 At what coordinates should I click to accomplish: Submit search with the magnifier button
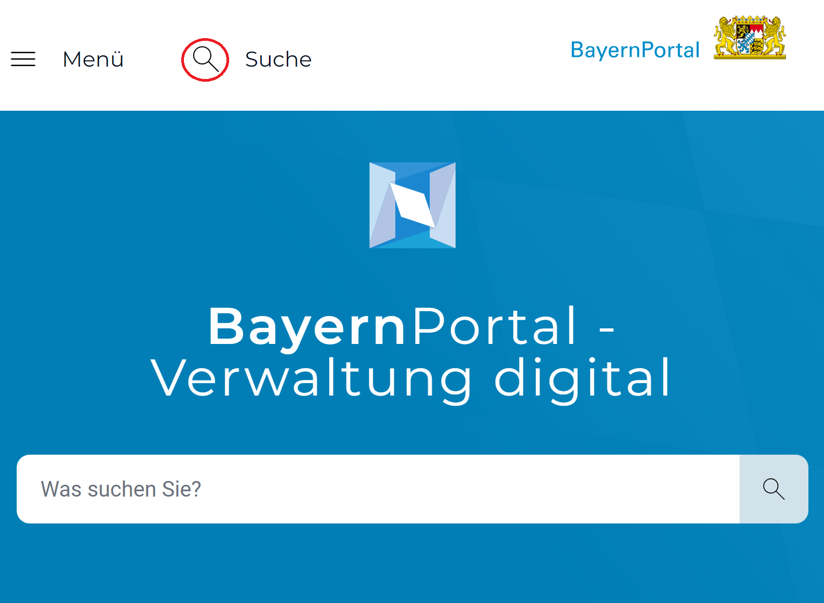[774, 489]
